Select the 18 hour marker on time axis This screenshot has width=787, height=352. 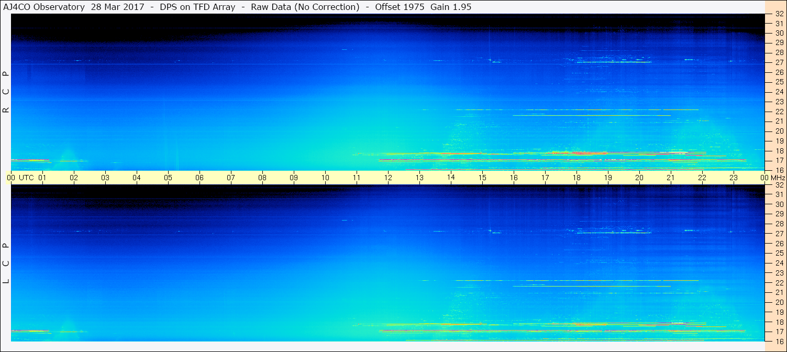pyautogui.click(x=577, y=178)
